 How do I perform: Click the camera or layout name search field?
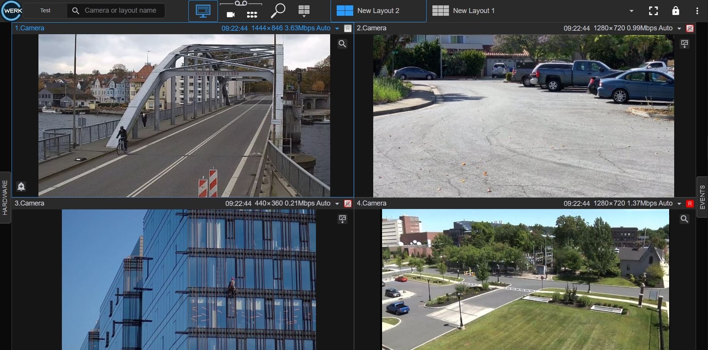120,10
